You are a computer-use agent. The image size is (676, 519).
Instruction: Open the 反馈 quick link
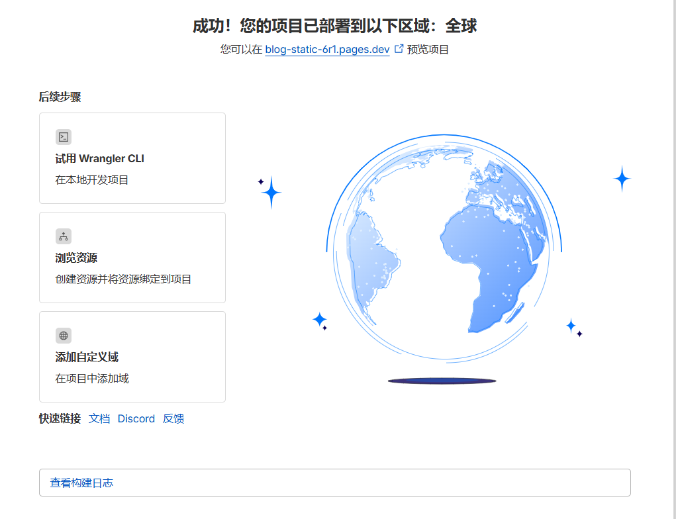pos(173,418)
